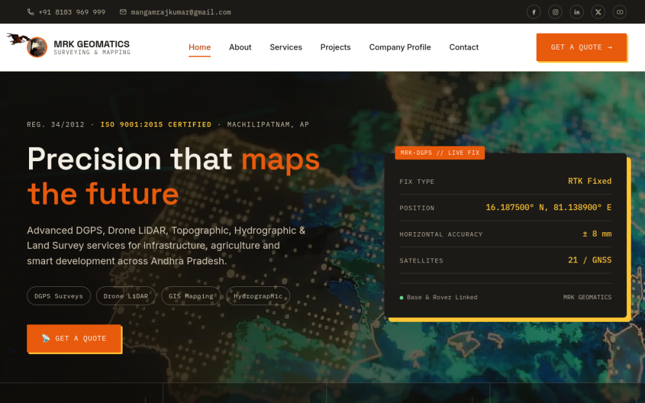Viewport: 645px width, 403px height.
Task: Go to the Contact page
Action: pos(464,47)
